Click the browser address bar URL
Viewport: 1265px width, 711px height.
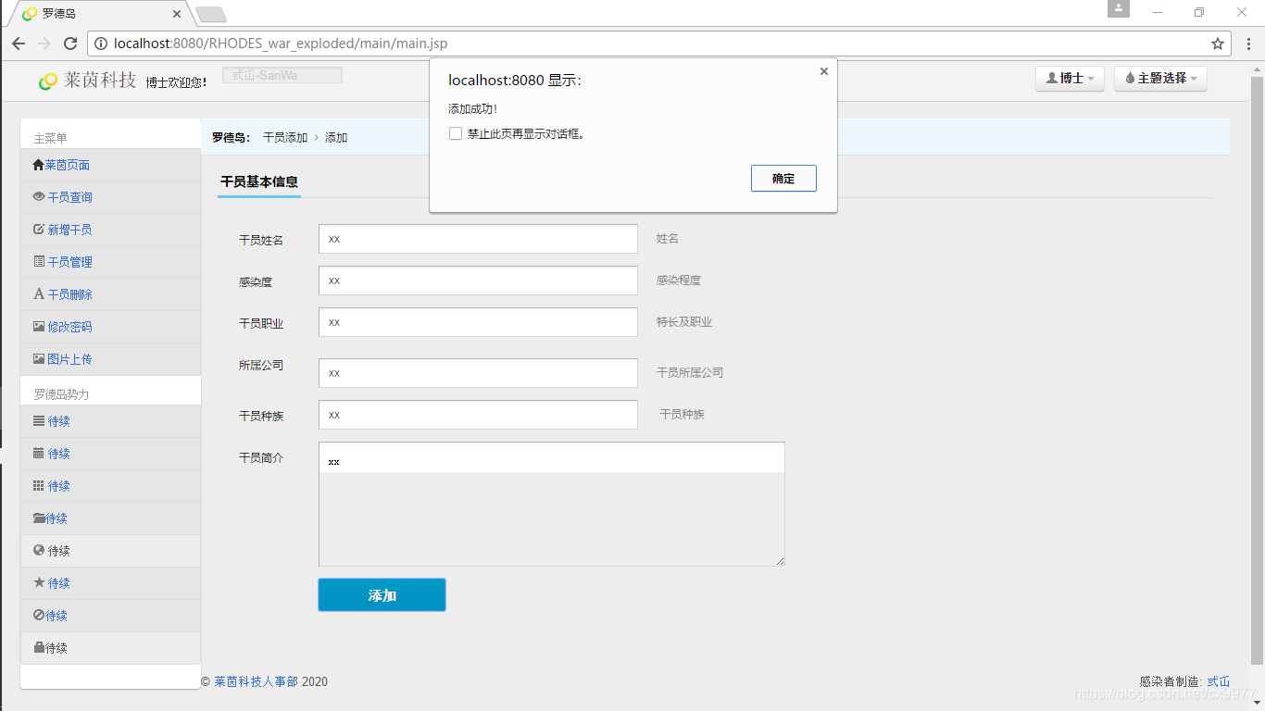pyautogui.click(x=281, y=44)
